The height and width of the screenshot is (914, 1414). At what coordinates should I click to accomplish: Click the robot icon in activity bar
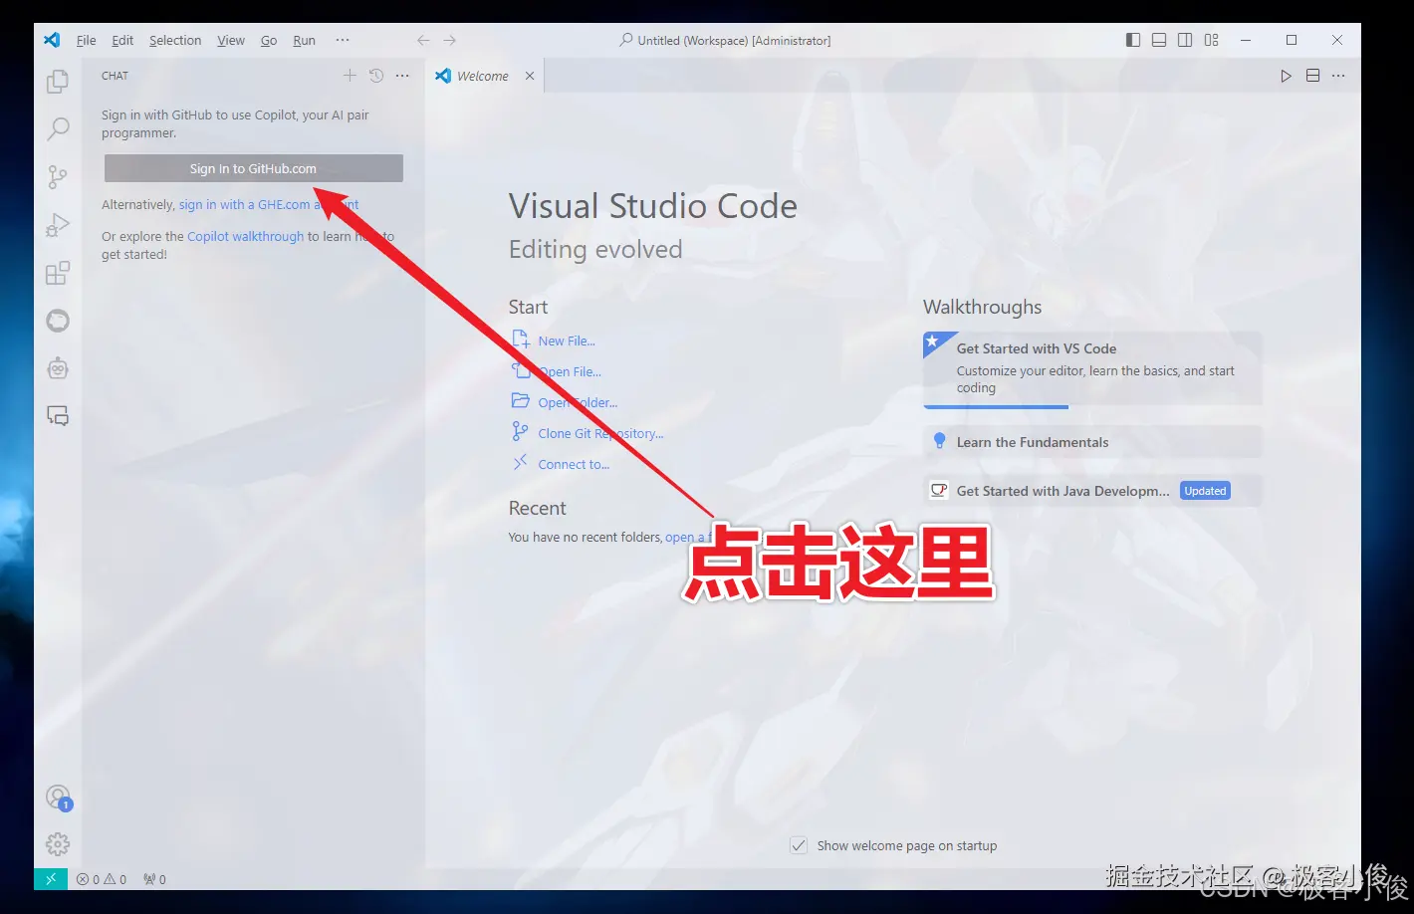coord(58,368)
